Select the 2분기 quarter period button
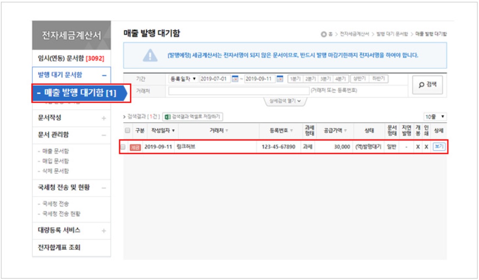479x280 pixels. click(x=310, y=79)
